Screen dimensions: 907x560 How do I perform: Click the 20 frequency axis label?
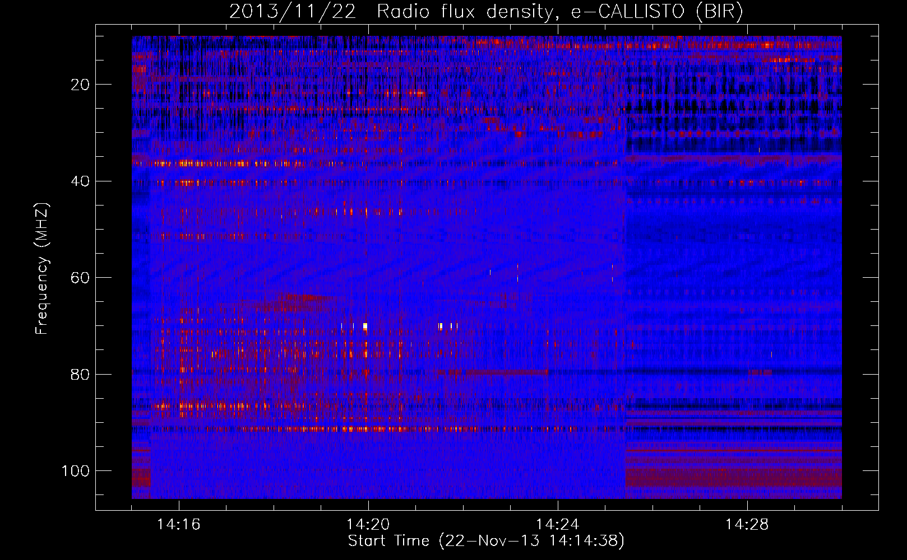coord(81,85)
